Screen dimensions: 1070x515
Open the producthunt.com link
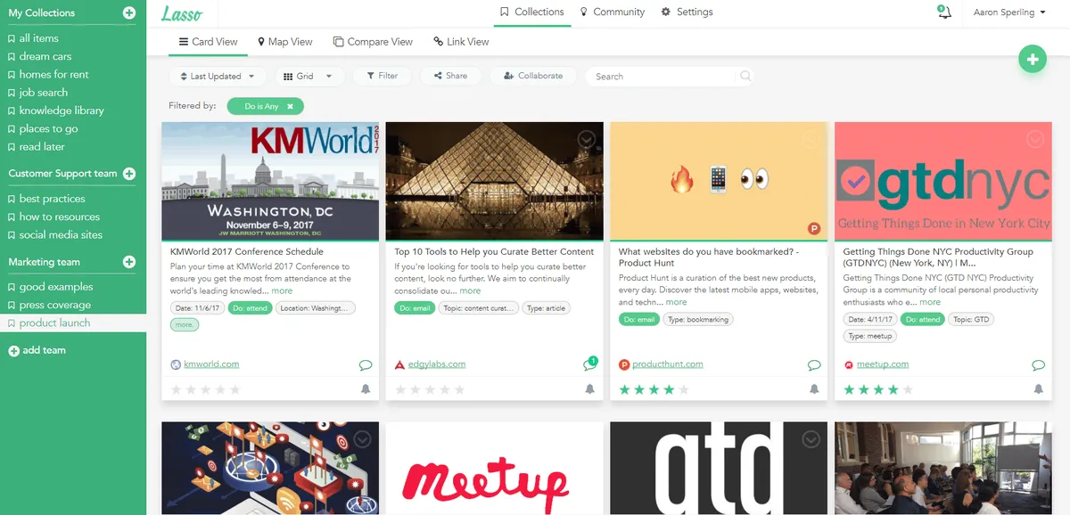[668, 364]
